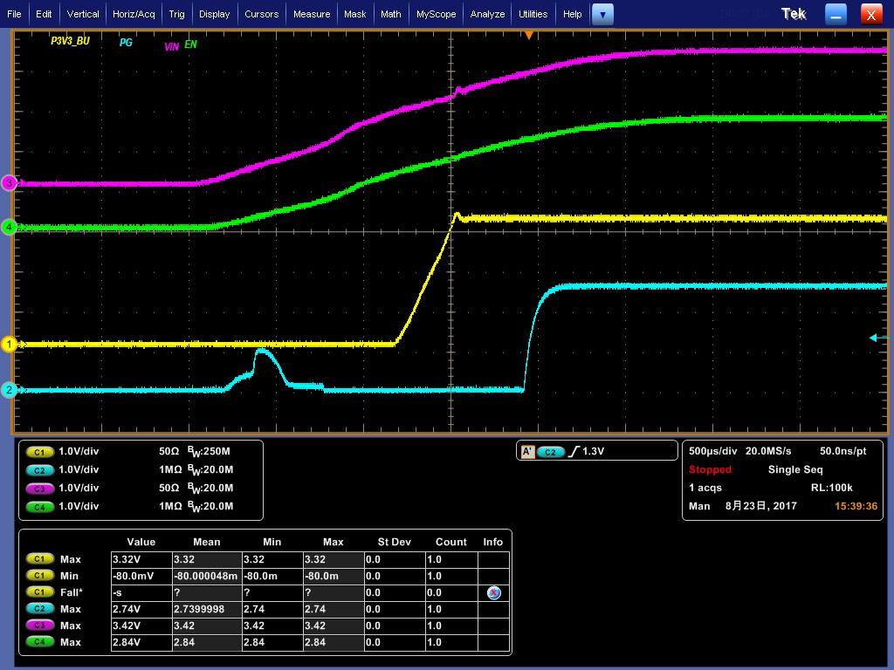Viewport: 894px width, 670px height.
Task: Select the P3V3_BU waveform label
Action: (x=70, y=41)
